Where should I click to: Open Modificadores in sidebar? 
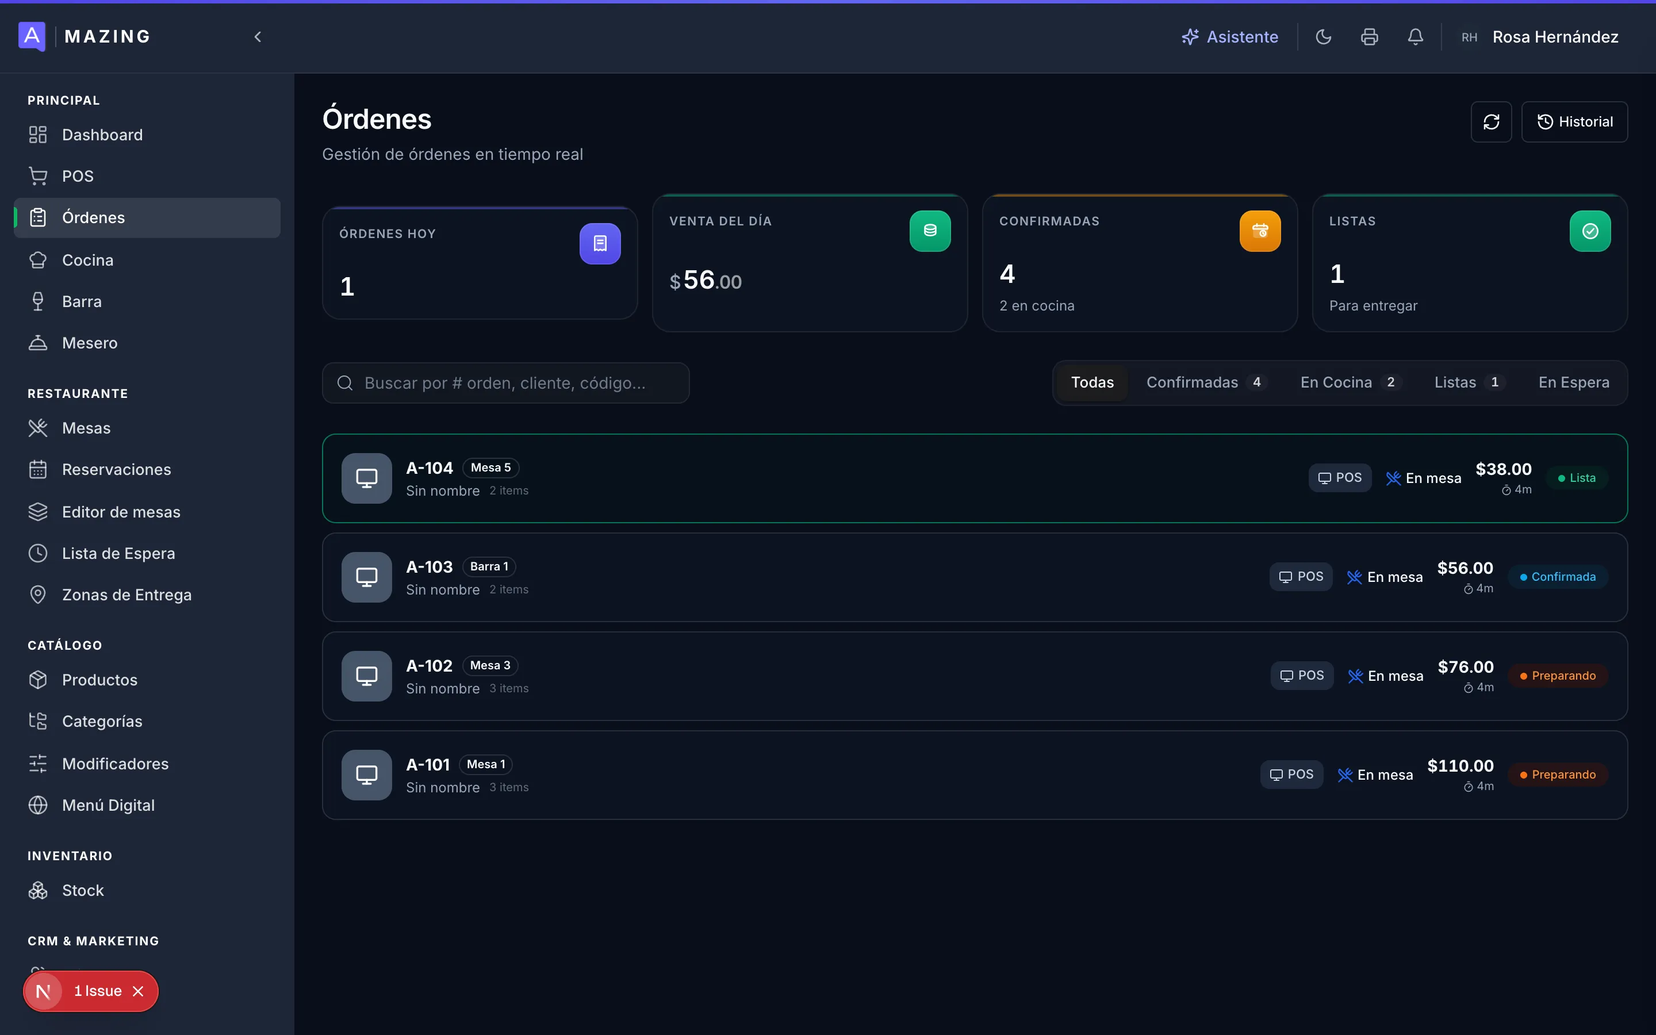(147, 764)
